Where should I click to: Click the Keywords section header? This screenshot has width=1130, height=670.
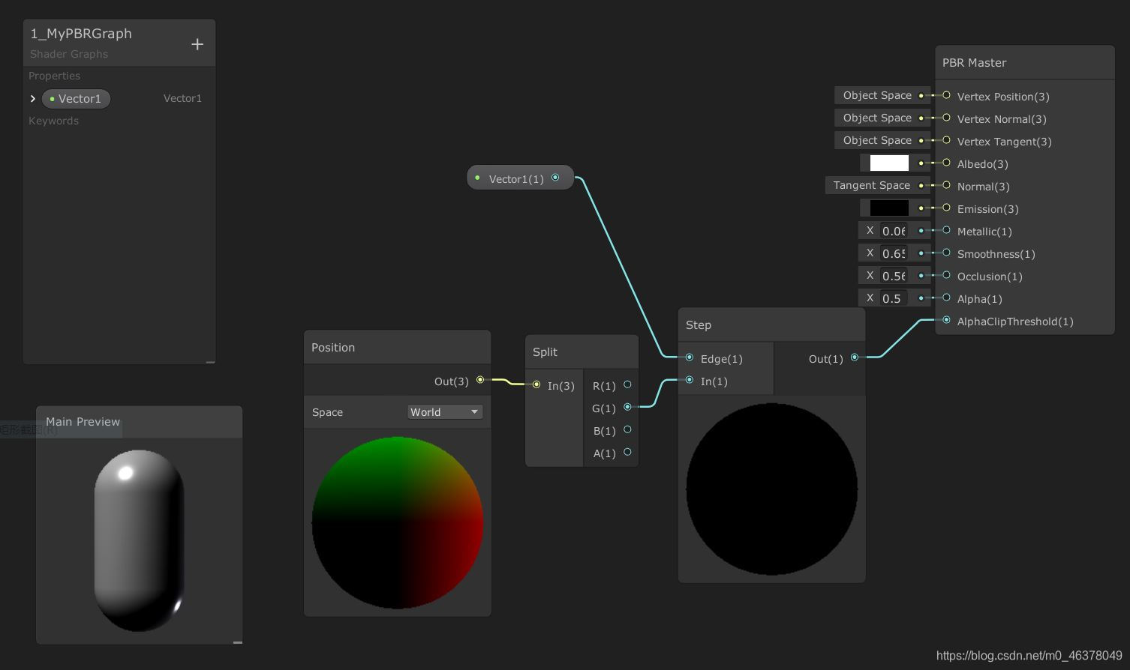pyautogui.click(x=53, y=121)
